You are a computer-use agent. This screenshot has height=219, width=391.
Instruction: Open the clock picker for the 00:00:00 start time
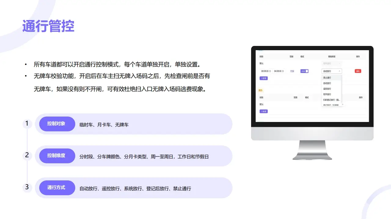(x=270, y=71)
